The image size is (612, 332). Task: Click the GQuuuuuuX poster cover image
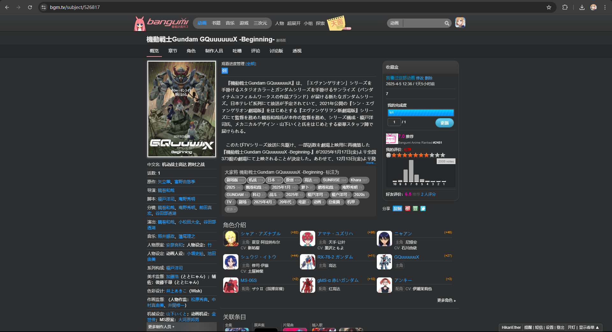[182, 109]
